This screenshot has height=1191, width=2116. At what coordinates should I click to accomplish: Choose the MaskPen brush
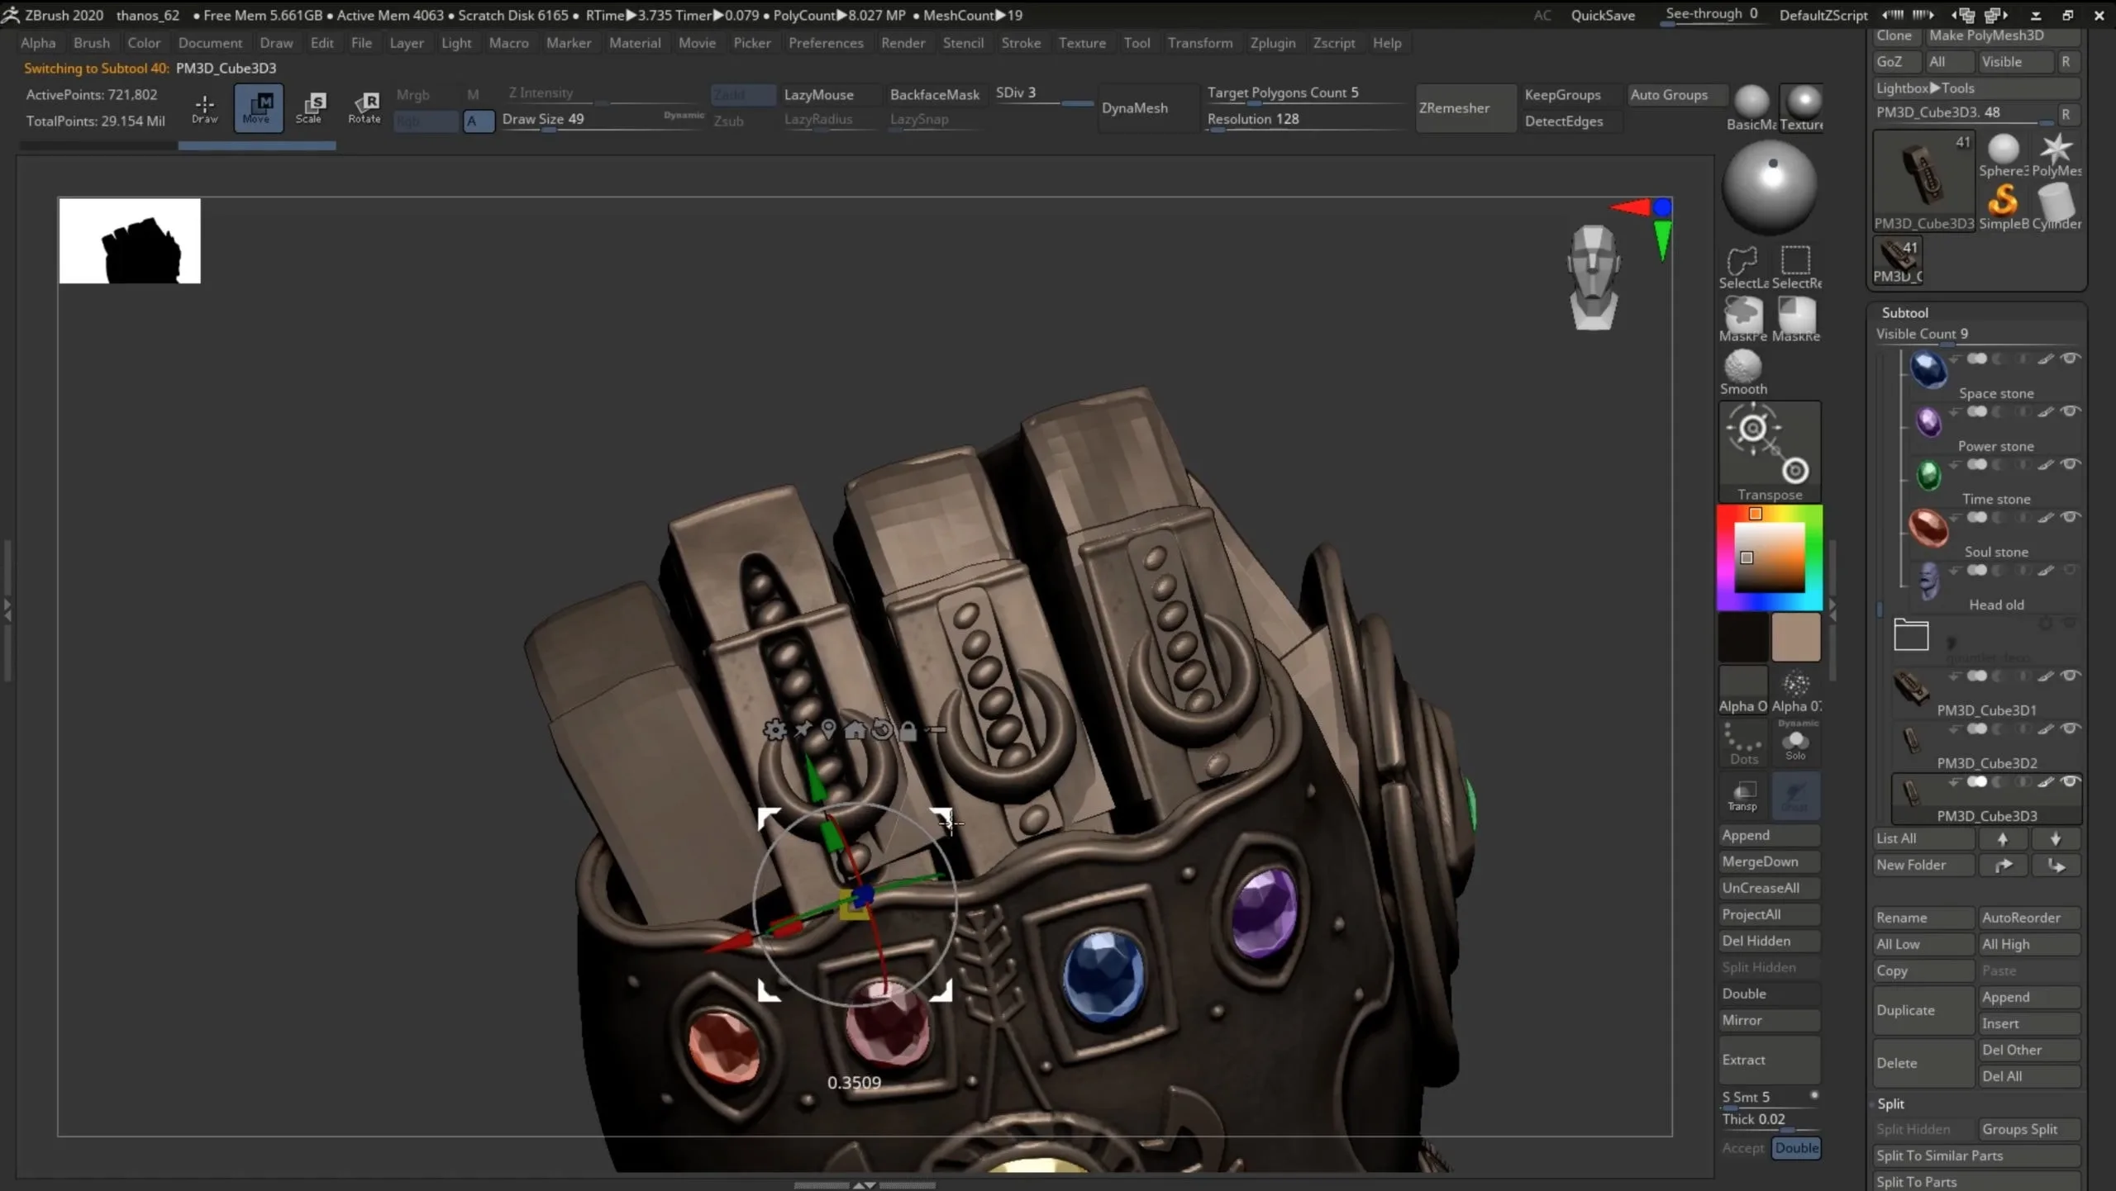point(1742,320)
